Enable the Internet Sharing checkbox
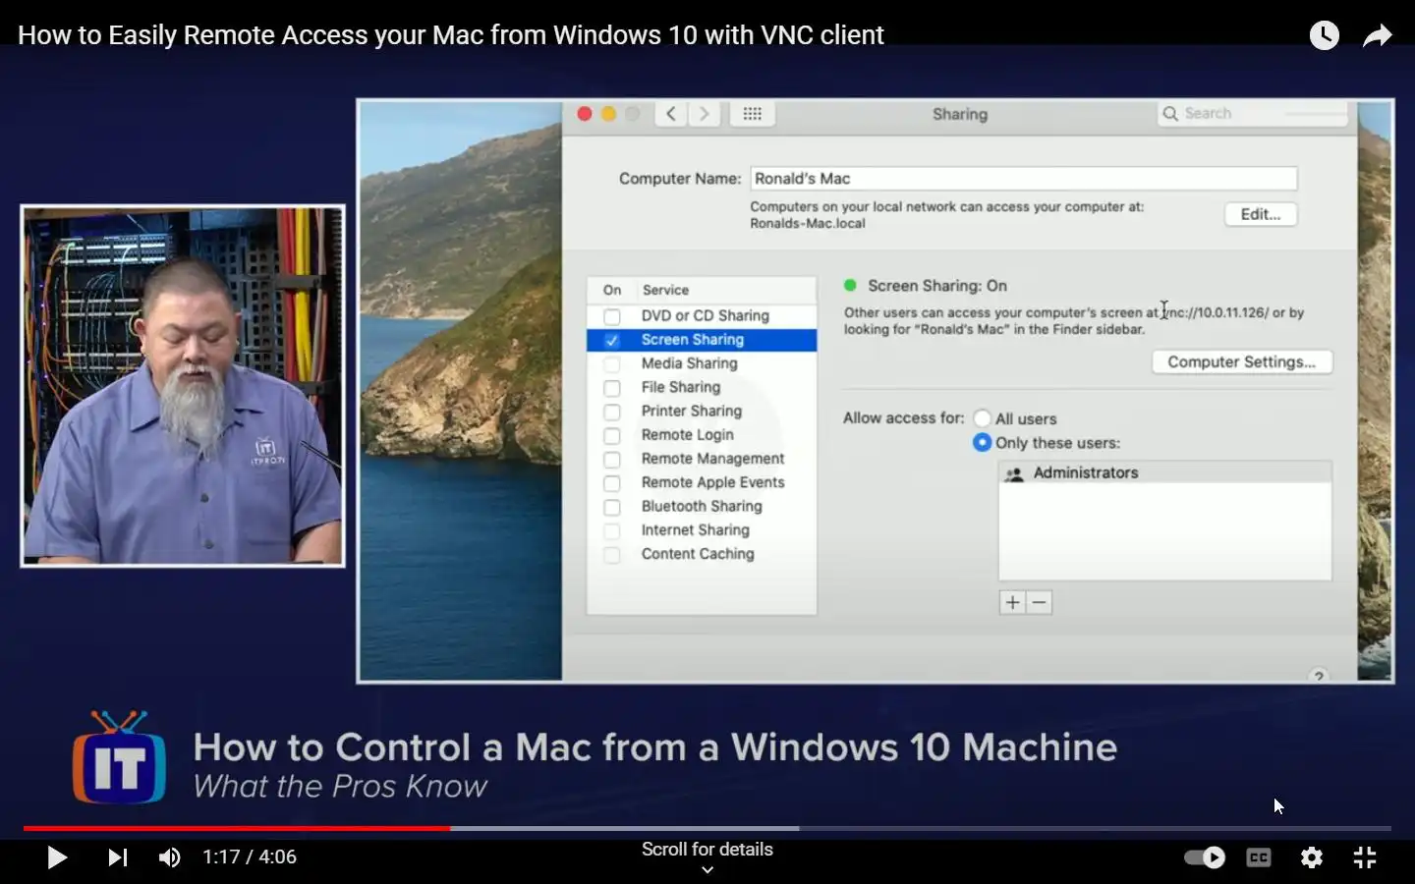 pos(612,530)
